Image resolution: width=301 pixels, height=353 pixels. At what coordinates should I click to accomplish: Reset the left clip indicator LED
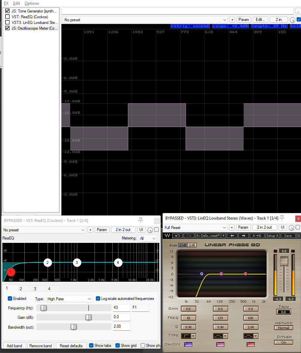click(275, 251)
